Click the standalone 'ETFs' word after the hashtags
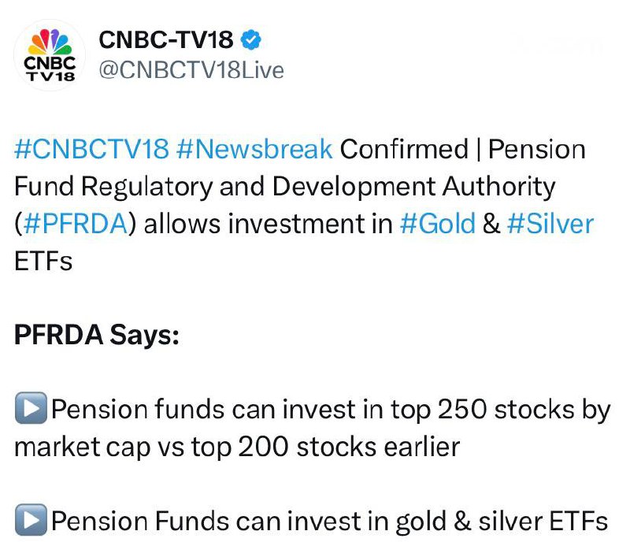 point(43,262)
